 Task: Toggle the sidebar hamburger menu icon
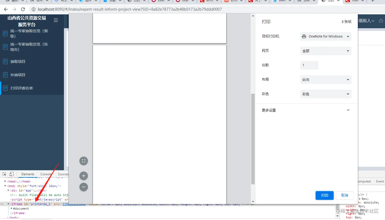[x=56, y=20]
